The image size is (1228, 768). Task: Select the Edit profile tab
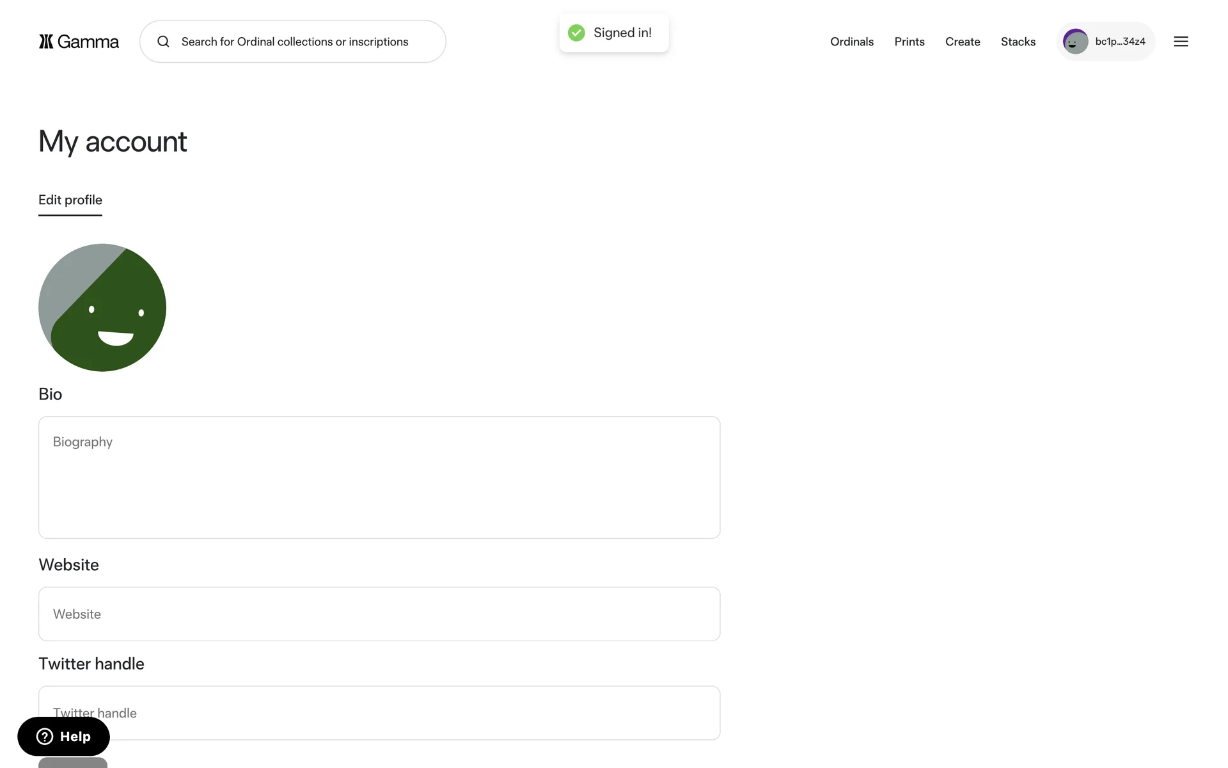(70, 200)
